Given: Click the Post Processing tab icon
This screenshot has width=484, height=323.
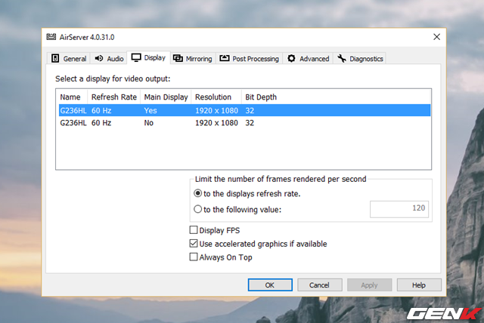Looking at the screenshot, I should (225, 58).
